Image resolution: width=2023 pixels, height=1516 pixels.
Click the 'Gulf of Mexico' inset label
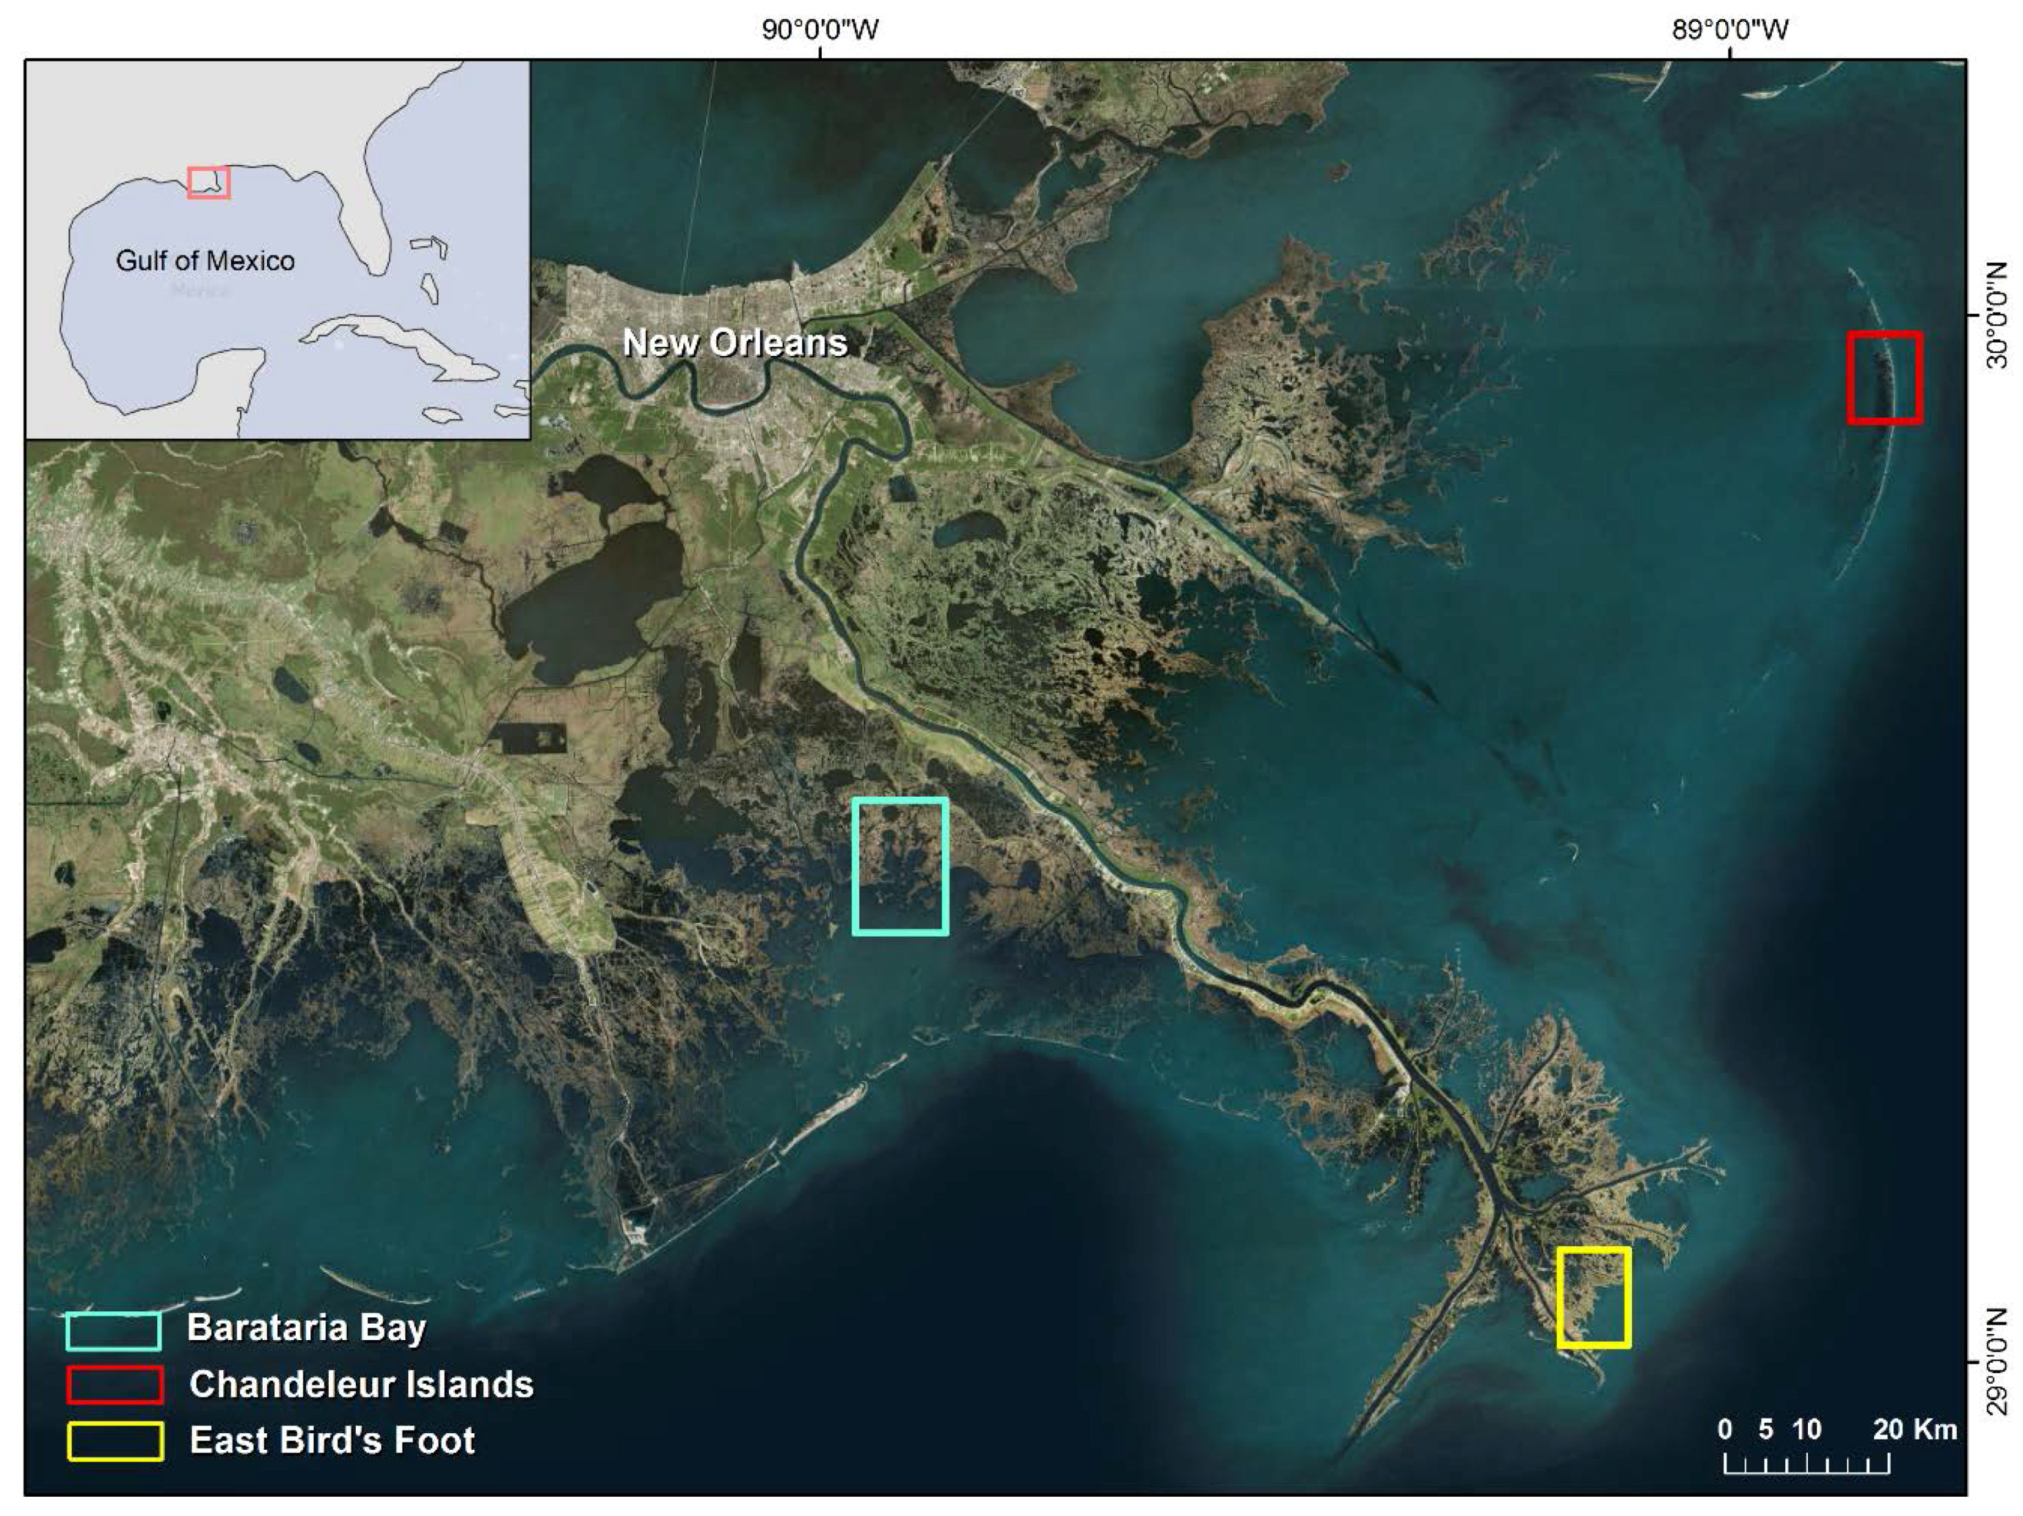(205, 261)
